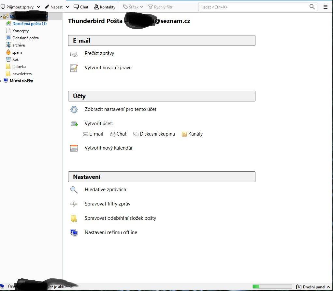Create a Kanály feed account
The image size is (333, 291).
click(x=192, y=134)
